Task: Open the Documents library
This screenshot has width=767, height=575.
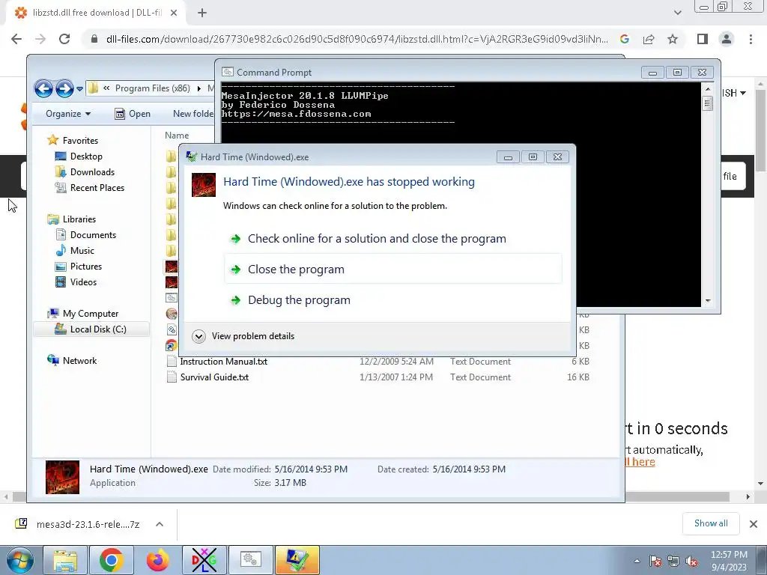Action: (93, 234)
